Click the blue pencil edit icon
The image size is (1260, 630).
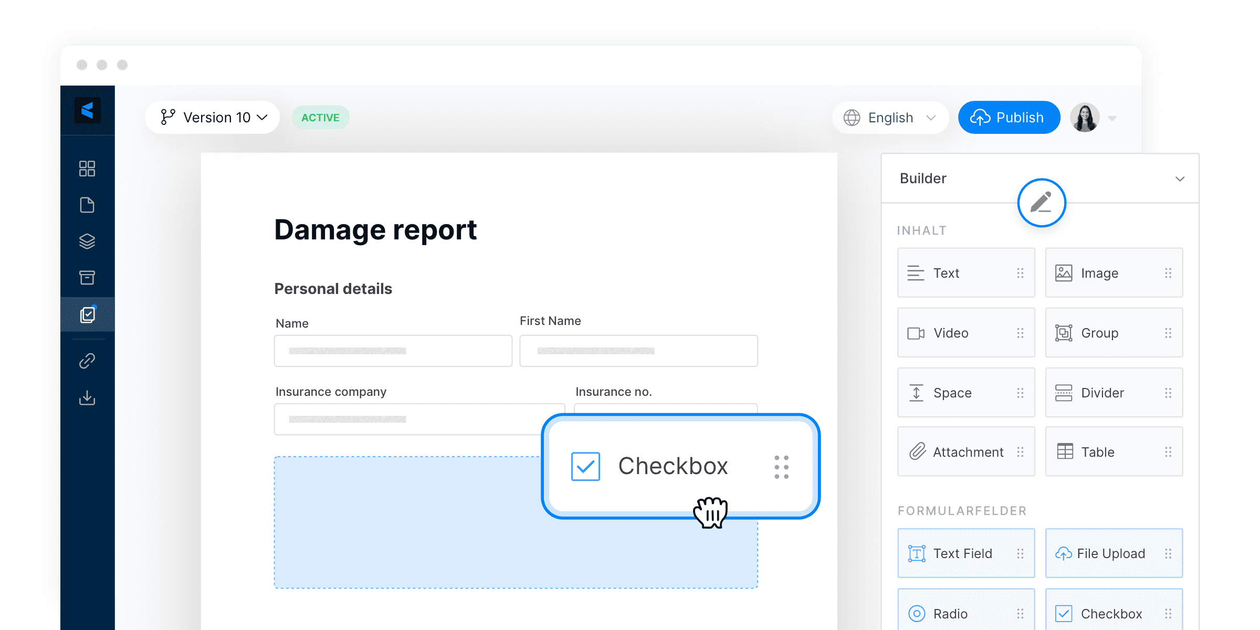point(1042,203)
